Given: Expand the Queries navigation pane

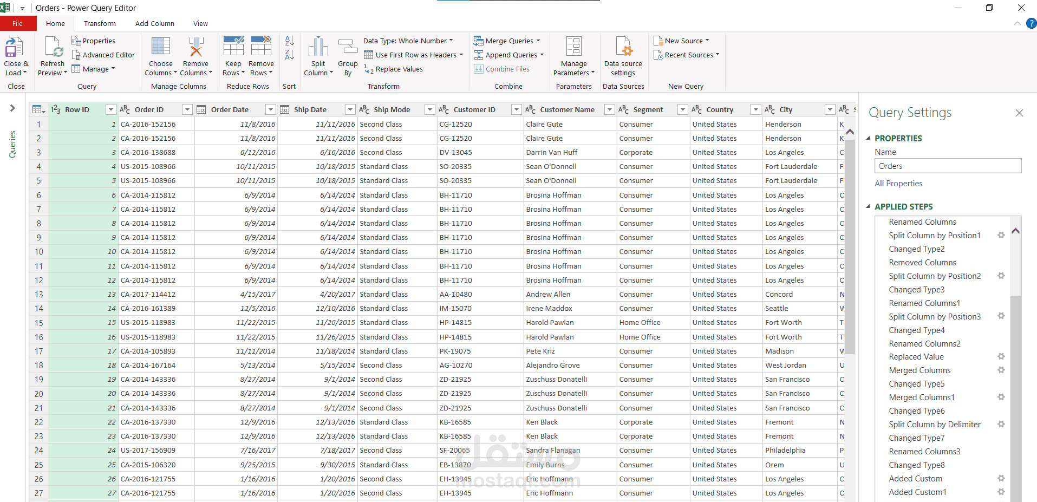Looking at the screenshot, I should pos(12,108).
